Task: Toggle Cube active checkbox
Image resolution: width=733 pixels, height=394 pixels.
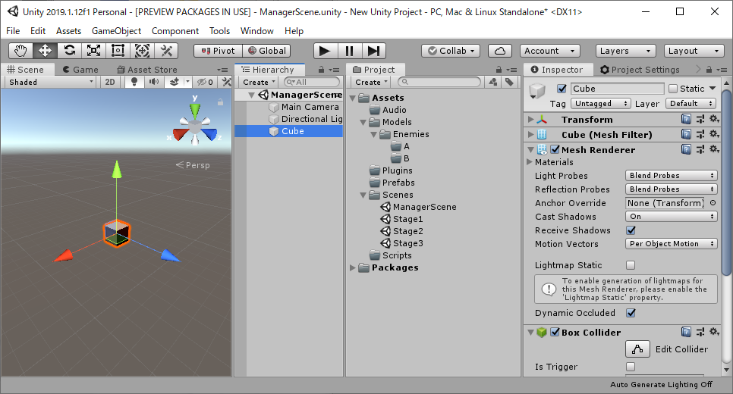Action: pyautogui.click(x=562, y=88)
